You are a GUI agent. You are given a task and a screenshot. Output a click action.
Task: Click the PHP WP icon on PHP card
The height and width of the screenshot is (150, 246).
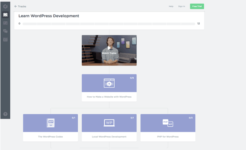pos(168,123)
